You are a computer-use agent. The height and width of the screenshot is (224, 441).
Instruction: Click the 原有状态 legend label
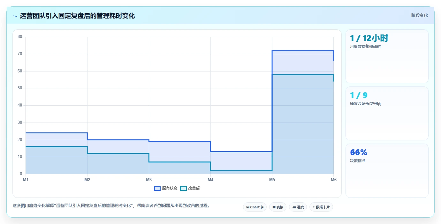pyautogui.click(x=170, y=188)
